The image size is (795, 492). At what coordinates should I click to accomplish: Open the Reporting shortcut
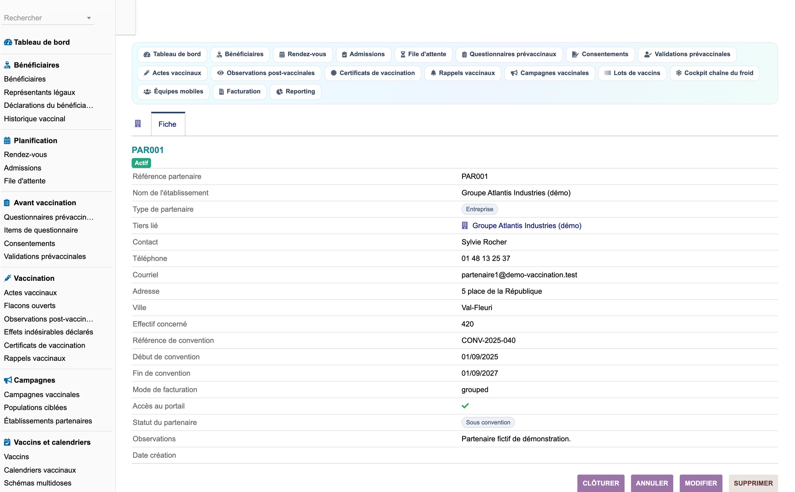tap(295, 92)
